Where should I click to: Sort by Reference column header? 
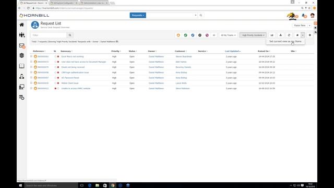click(x=39, y=51)
